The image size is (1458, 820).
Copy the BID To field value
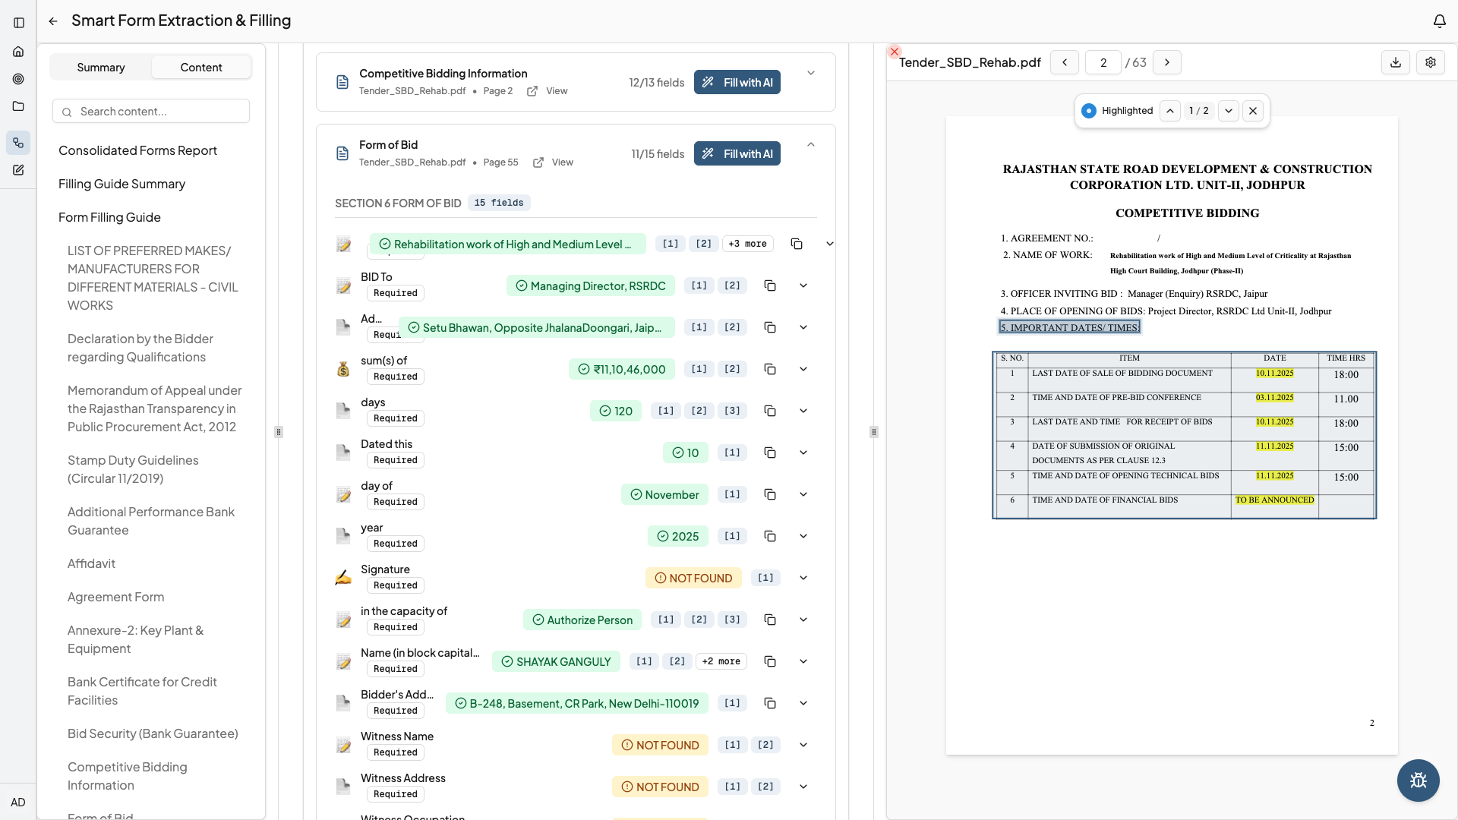[x=770, y=285]
